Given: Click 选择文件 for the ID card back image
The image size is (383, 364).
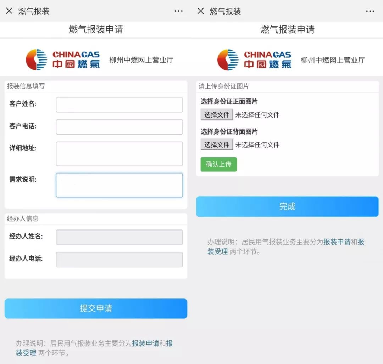Looking at the screenshot, I should pos(216,145).
